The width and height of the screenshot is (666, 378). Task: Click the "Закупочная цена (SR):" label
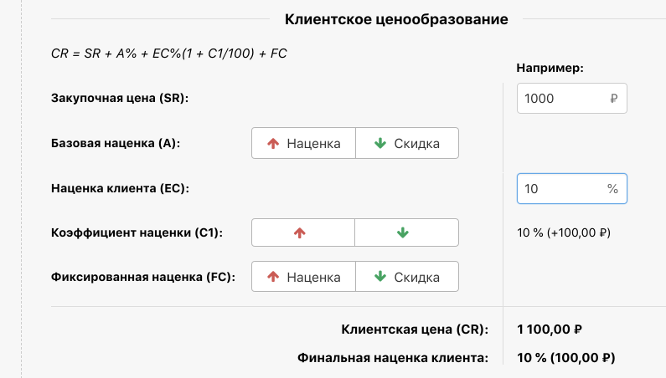(x=120, y=98)
